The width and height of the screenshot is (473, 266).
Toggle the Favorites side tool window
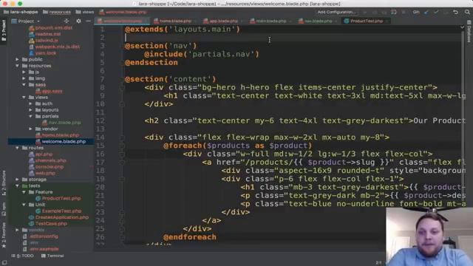coord(4,235)
